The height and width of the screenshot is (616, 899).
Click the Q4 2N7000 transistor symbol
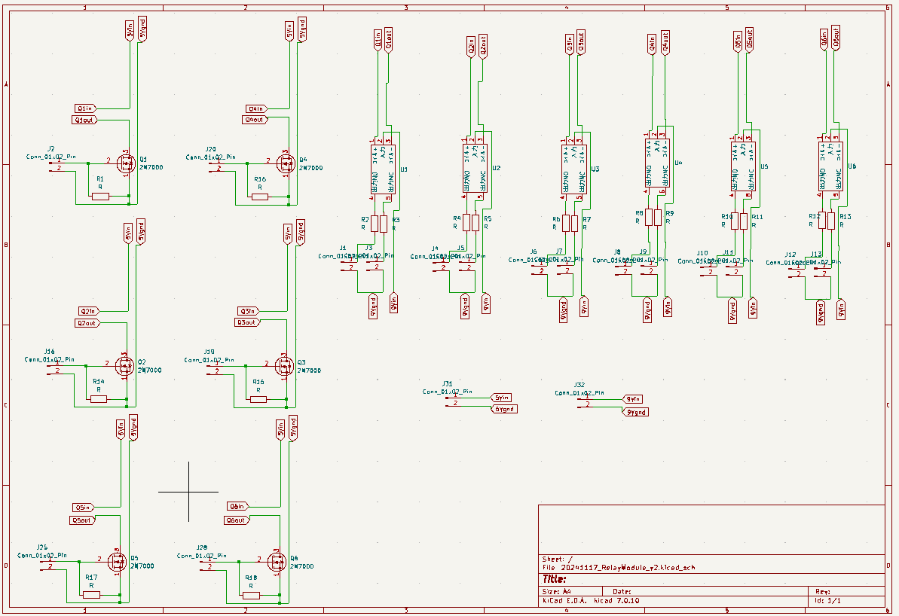286,162
